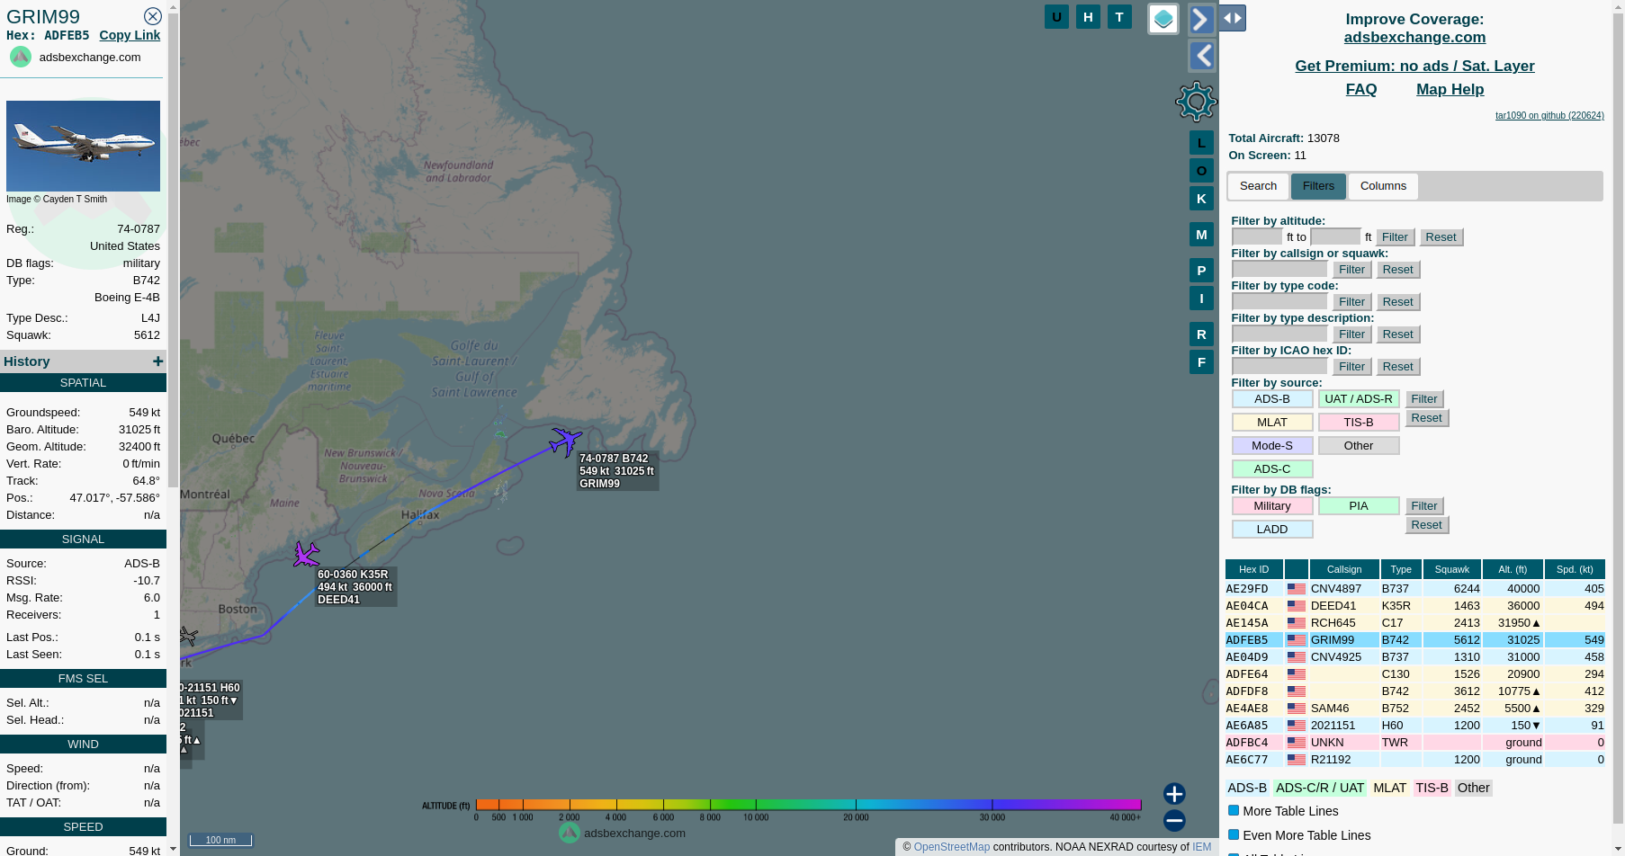Screen dimensions: 1625x856
Task: Click the T map button
Action: click(x=1119, y=16)
